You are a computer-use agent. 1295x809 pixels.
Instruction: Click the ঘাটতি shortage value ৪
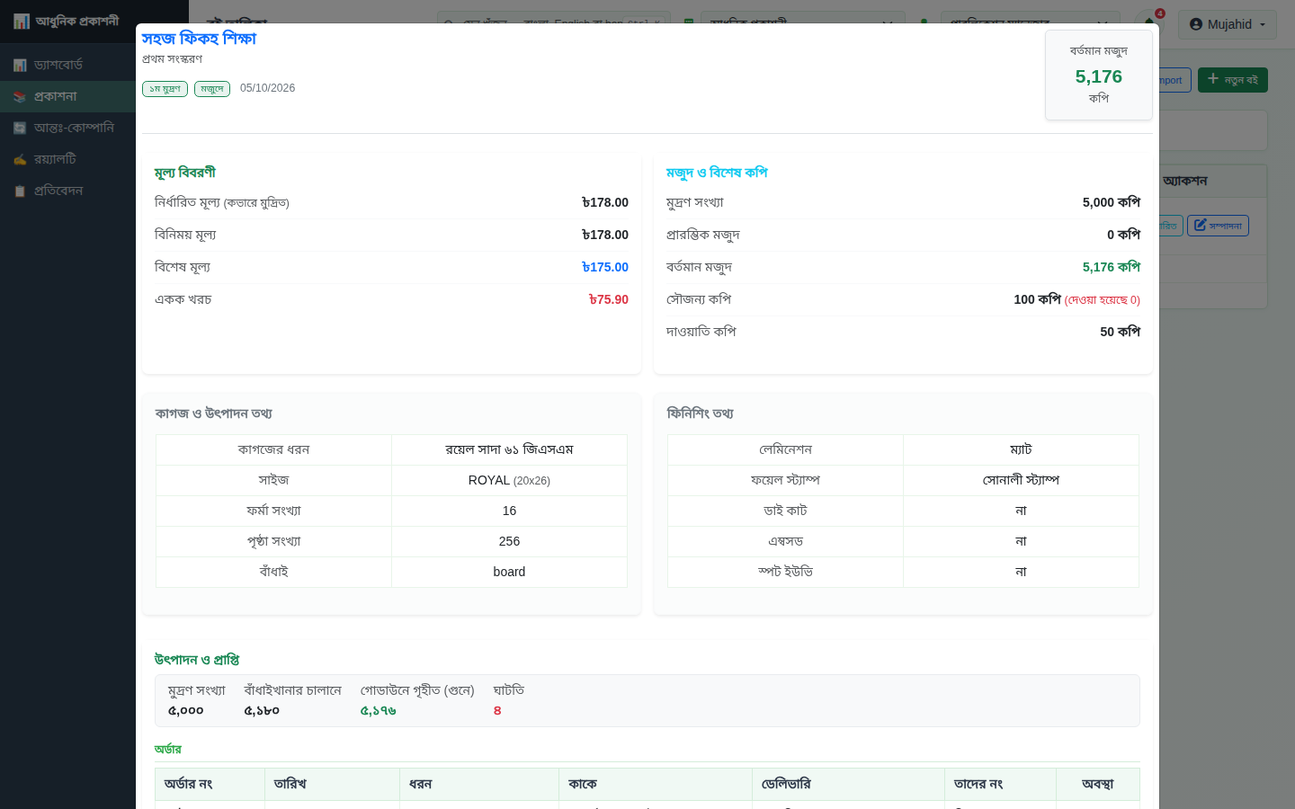coord(497,710)
